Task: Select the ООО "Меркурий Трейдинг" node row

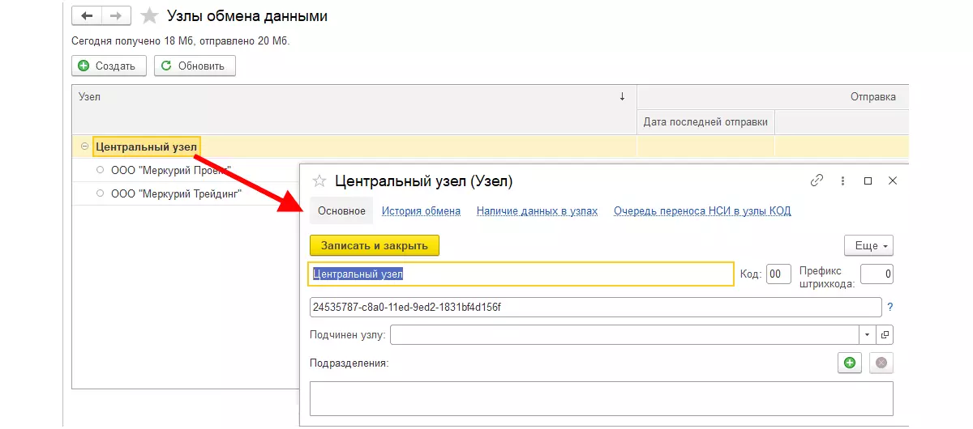Action: coord(176,193)
